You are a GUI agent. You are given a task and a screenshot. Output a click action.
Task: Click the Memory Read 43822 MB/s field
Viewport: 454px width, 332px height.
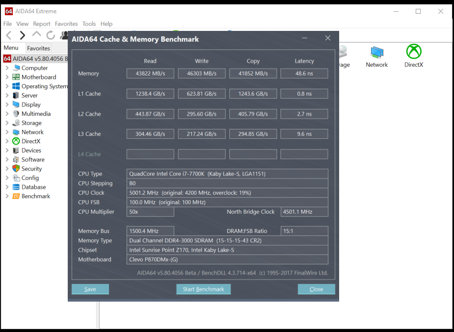pos(150,74)
